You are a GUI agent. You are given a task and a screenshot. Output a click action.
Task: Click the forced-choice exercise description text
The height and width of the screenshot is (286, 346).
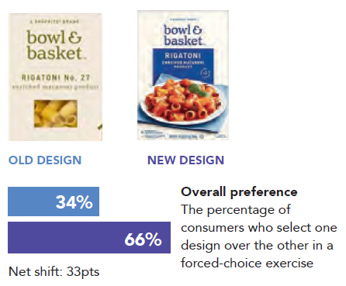pos(258,236)
